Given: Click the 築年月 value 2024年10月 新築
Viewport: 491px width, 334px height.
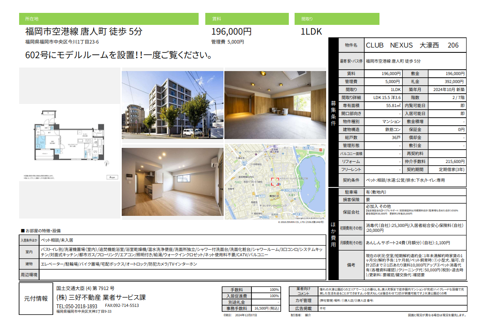Looking at the screenshot, I should point(447,90).
